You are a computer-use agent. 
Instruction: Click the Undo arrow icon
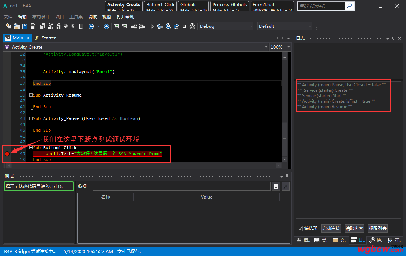[66, 26]
